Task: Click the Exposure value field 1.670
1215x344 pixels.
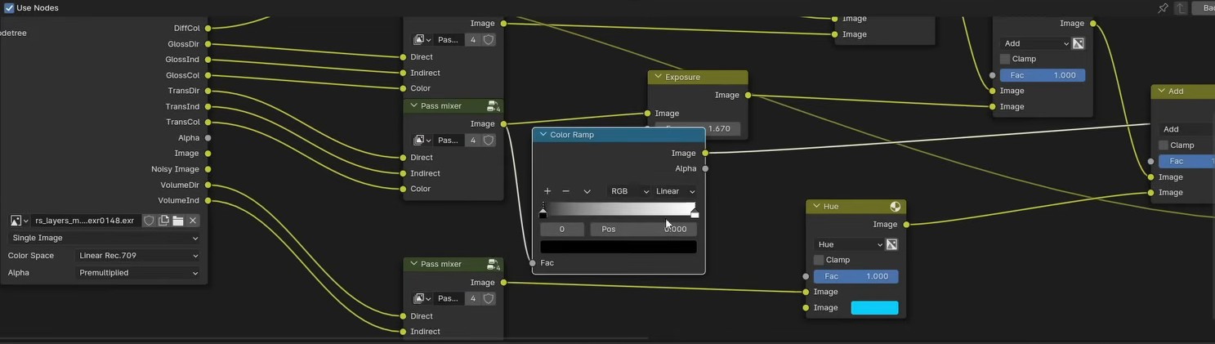Action: tap(698, 129)
